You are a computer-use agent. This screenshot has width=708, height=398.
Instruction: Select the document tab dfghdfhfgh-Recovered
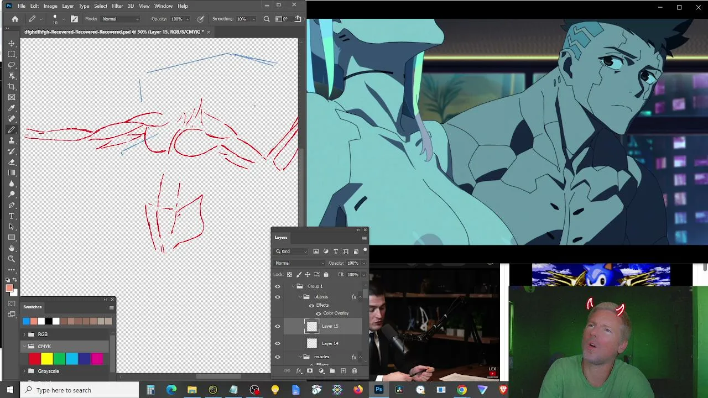pos(113,32)
